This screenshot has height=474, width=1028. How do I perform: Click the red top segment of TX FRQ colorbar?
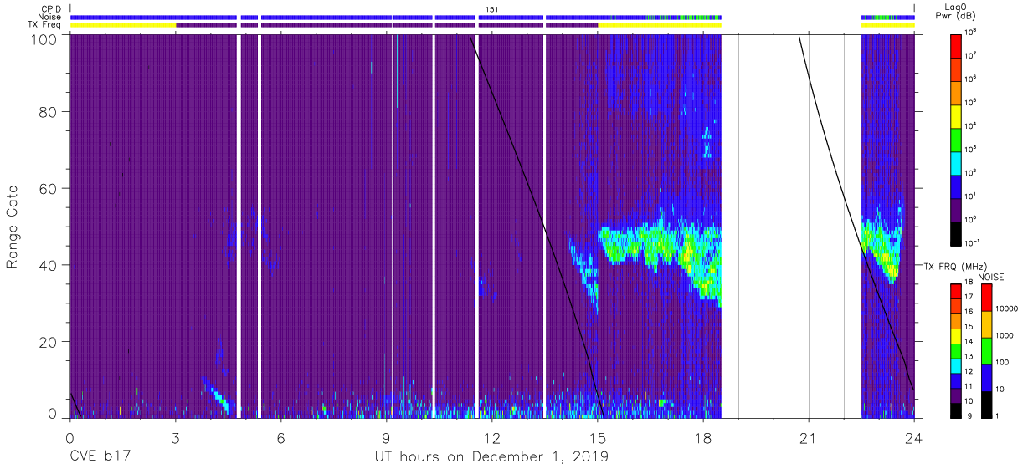coord(957,290)
